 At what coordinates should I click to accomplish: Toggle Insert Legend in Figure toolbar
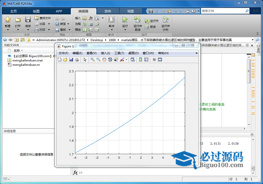click(146, 60)
